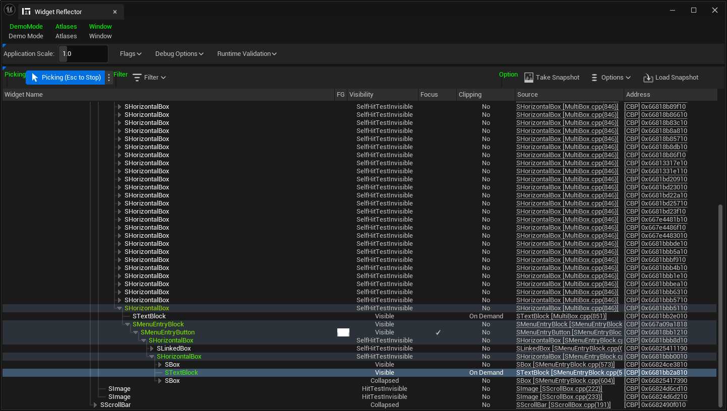Click the Filter lines icon
Image resolution: width=727 pixels, height=411 pixels.
[137, 78]
